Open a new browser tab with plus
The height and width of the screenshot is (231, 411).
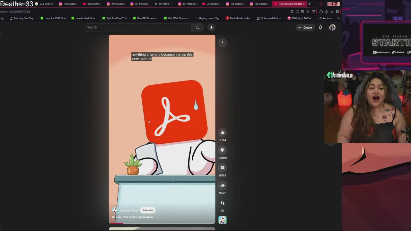pos(309,4)
